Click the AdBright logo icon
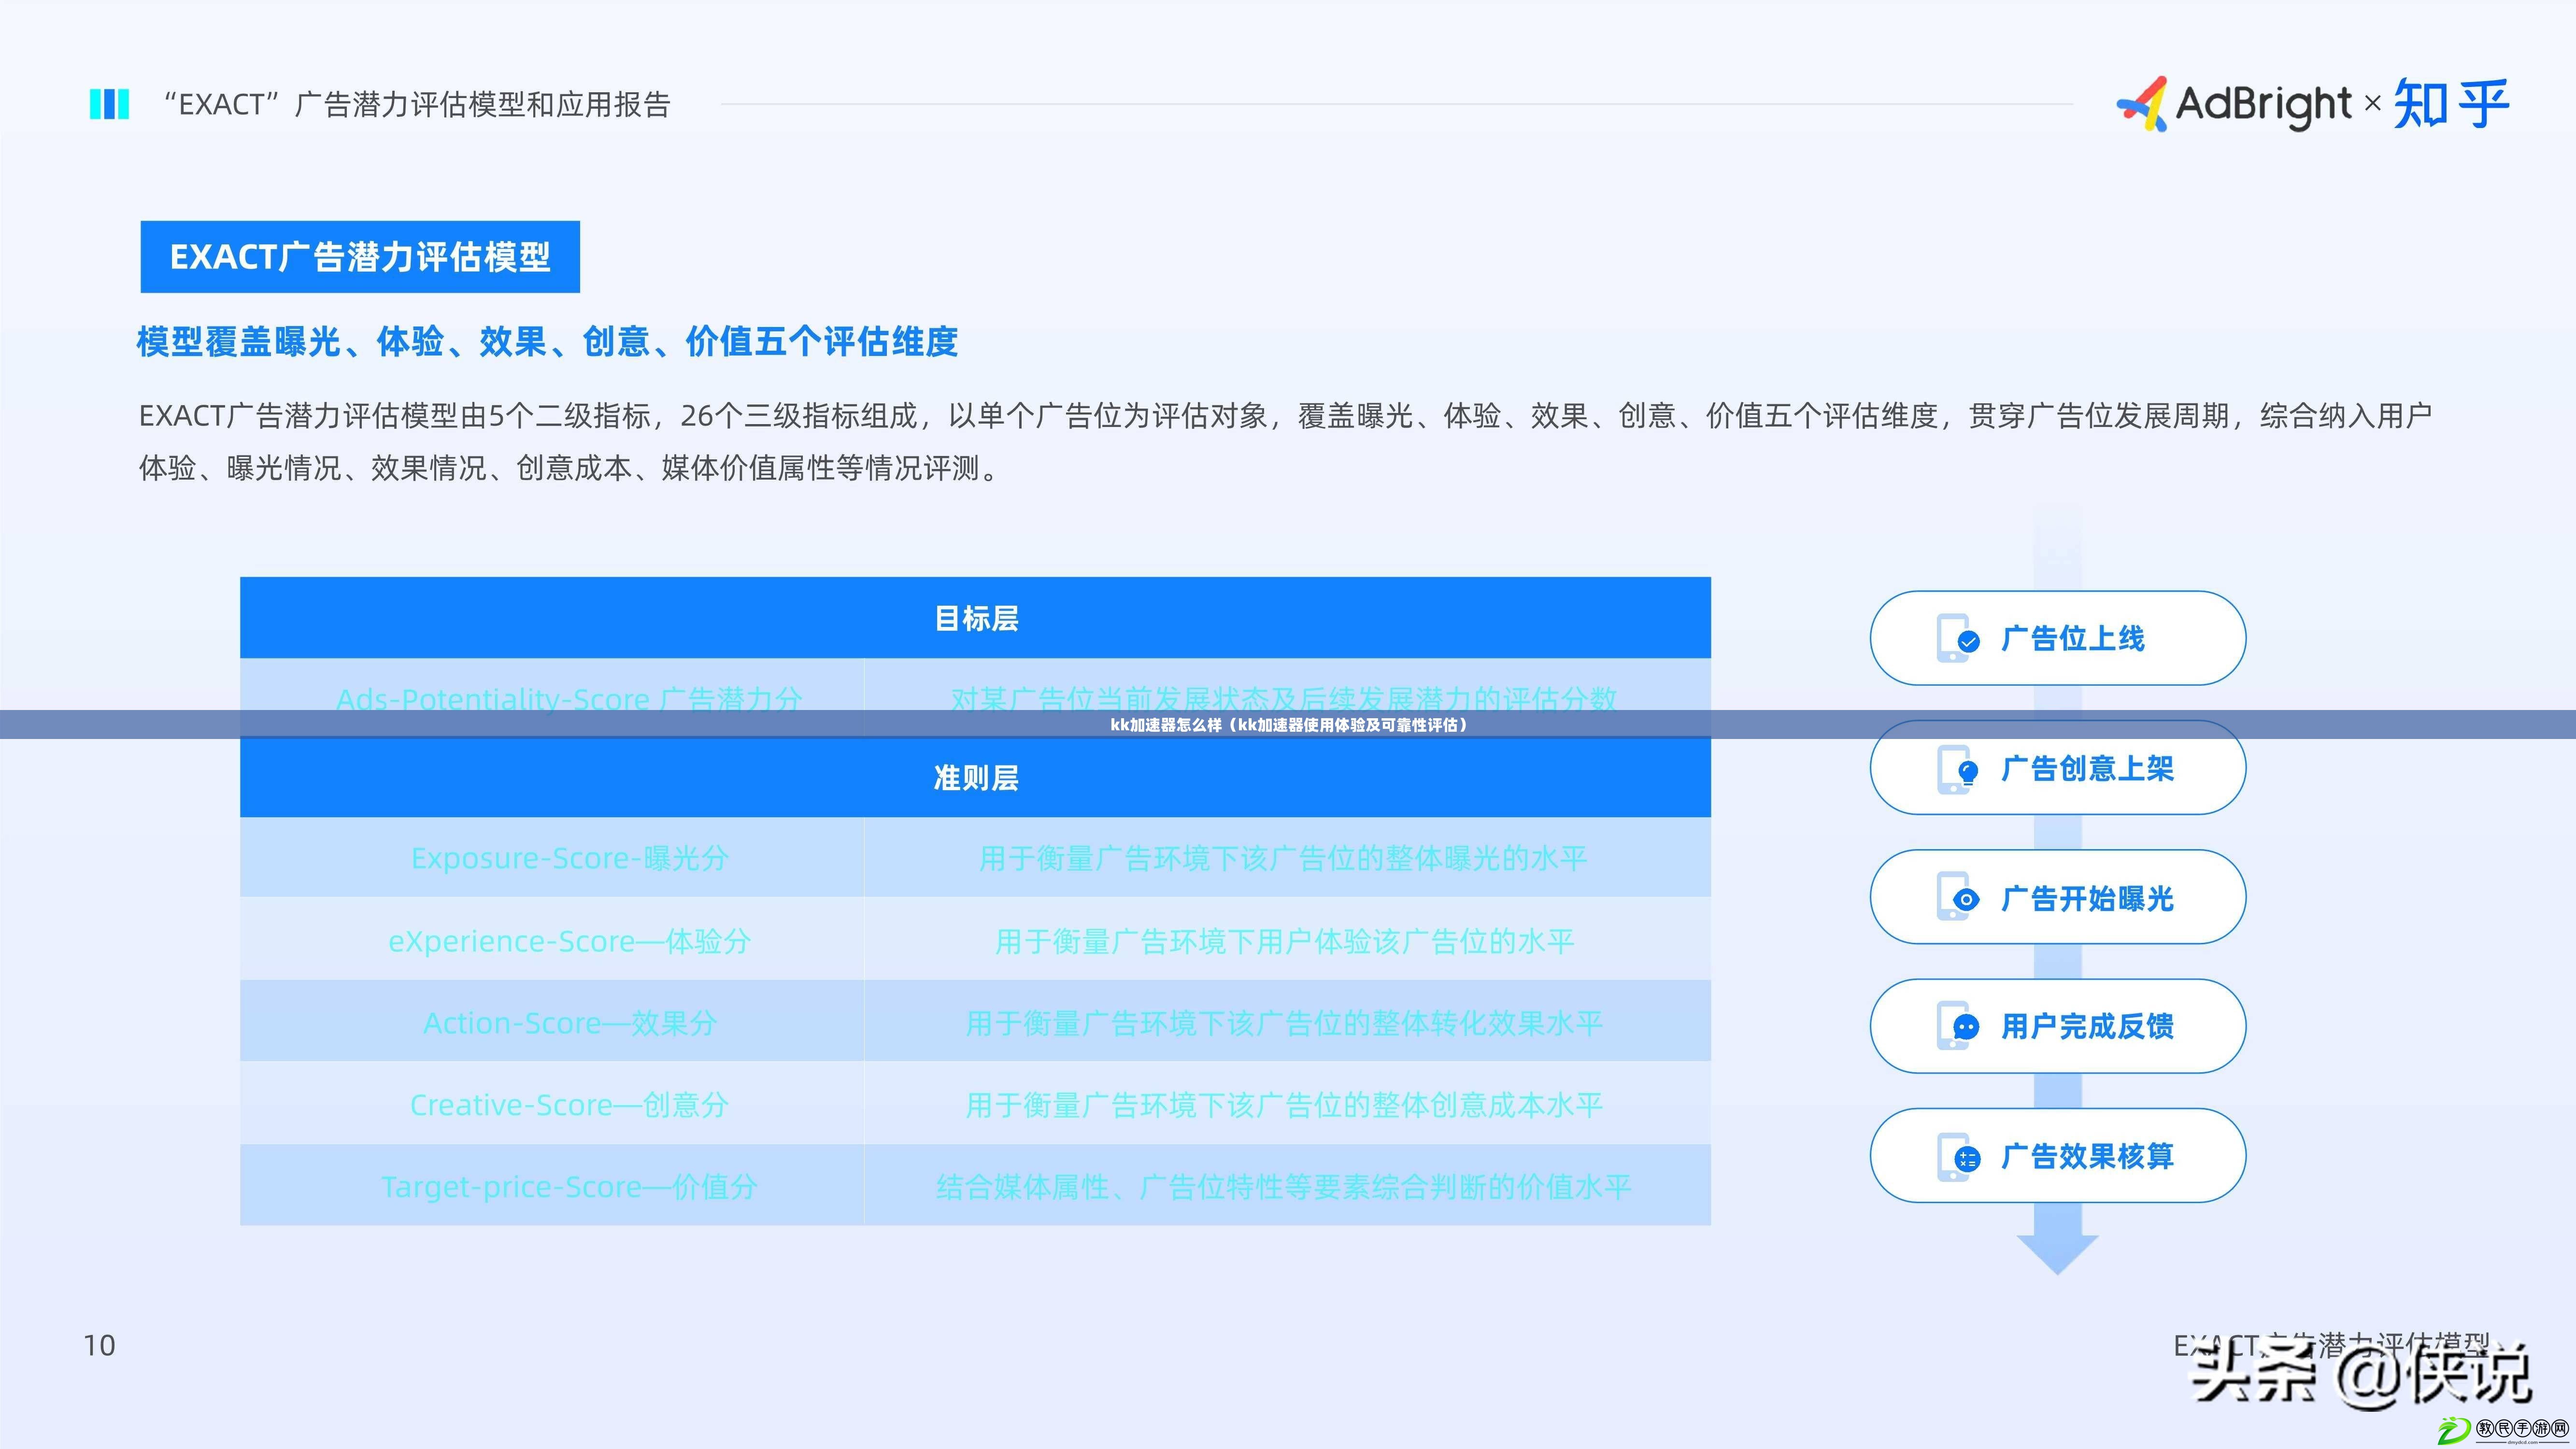 click(2142, 104)
